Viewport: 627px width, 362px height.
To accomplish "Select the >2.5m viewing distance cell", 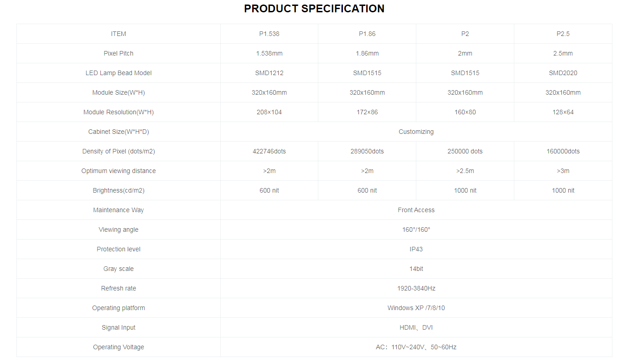I will coord(465,171).
